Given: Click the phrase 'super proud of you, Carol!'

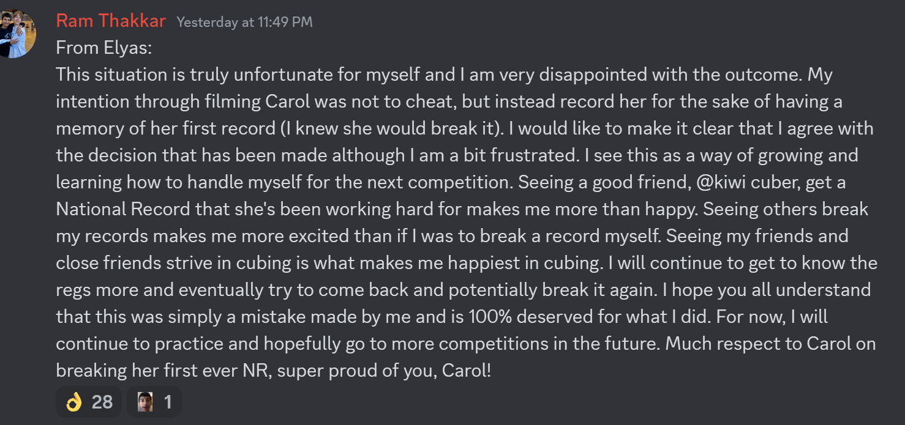Looking at the screenshot, I should point(384,371).
